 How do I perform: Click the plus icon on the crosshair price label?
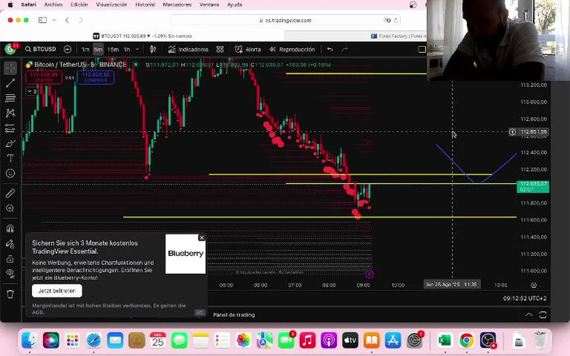click(x=512, y=132)
